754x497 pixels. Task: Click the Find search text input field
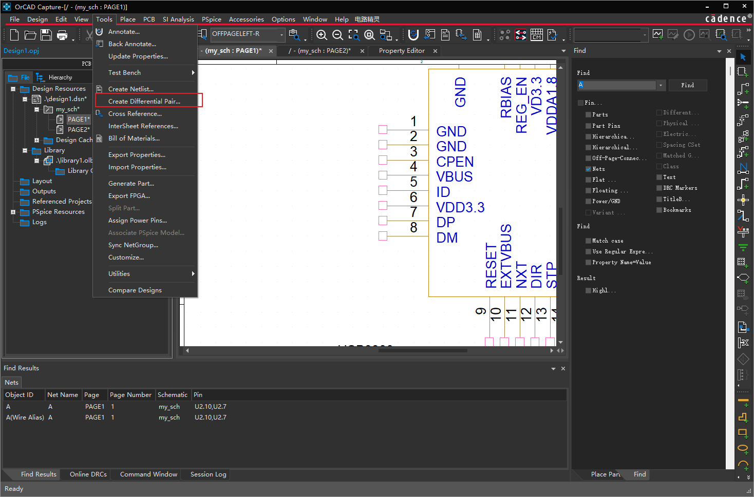[617, 86]
